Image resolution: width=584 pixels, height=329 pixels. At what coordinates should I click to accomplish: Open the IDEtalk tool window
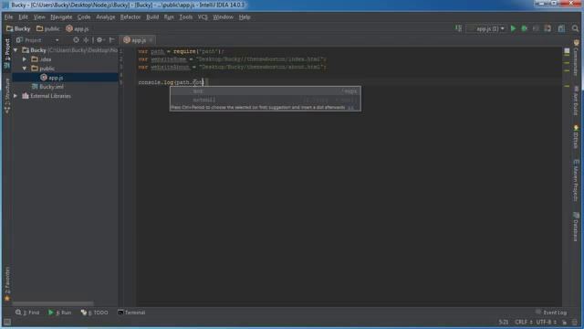[576, 137]
